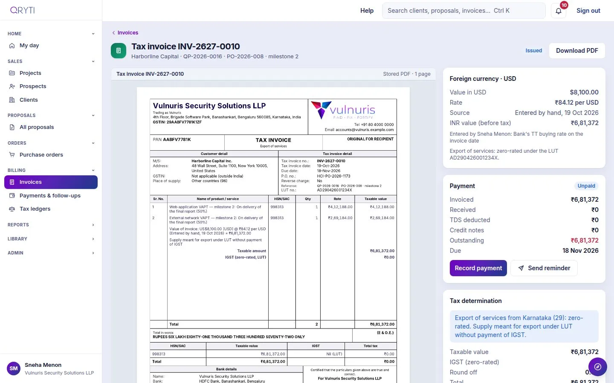614x383 pixels.
Task: Open the Help link
Action: [x=367, y=11]
